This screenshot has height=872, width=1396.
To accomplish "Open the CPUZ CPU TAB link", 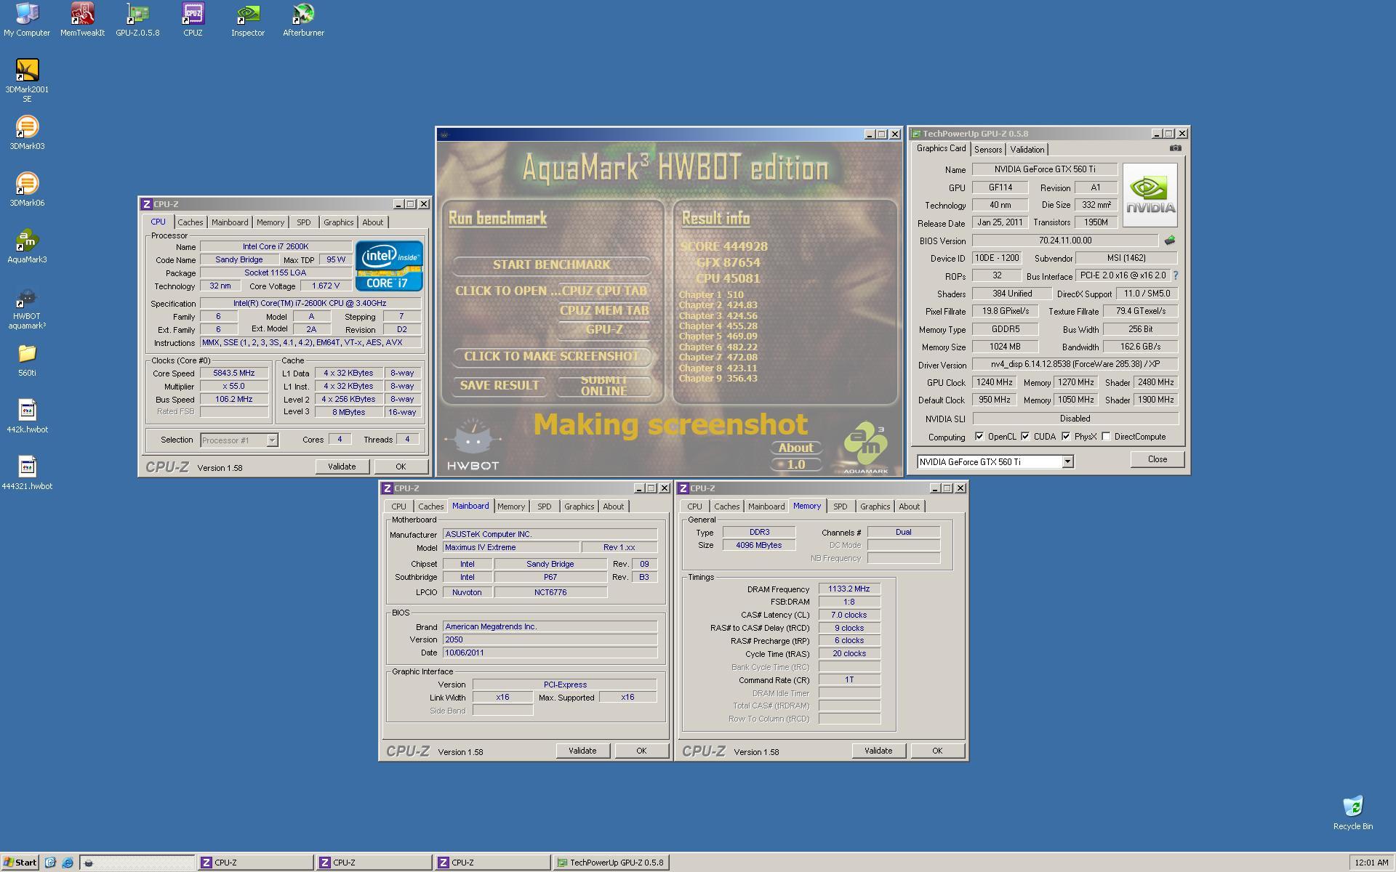I will point(604,291).
